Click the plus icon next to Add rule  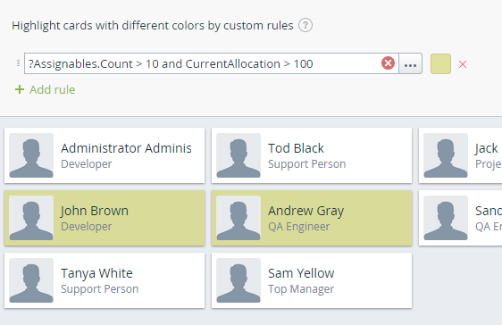pos(20,89)
